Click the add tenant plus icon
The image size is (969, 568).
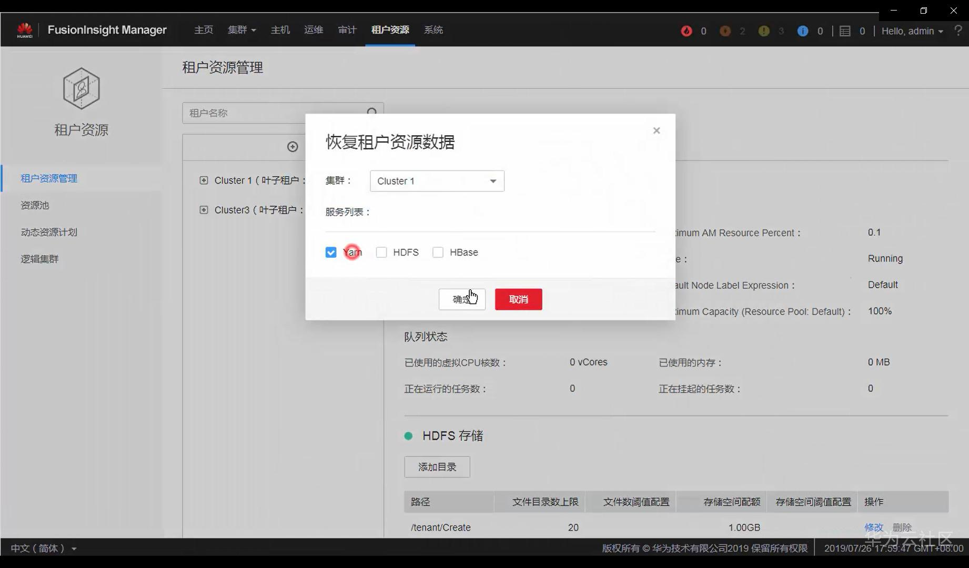[x=292, y=147]
